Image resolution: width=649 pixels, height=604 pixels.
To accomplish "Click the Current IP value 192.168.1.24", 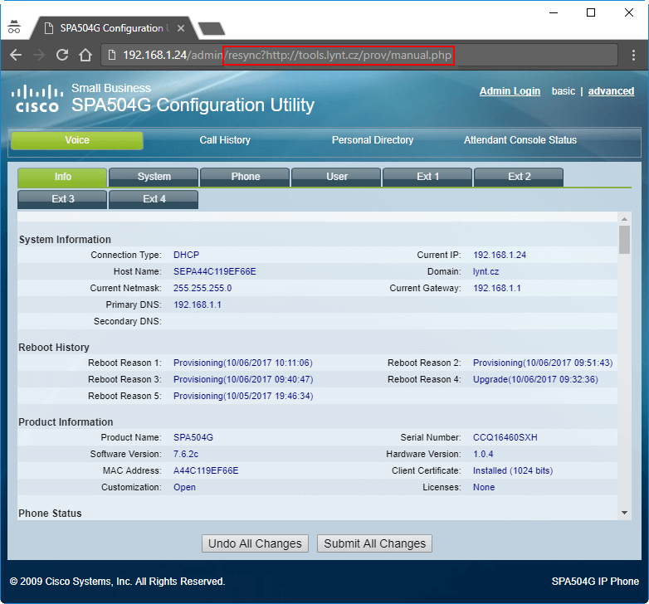I will pyautogui.click(x=499, y=255).
